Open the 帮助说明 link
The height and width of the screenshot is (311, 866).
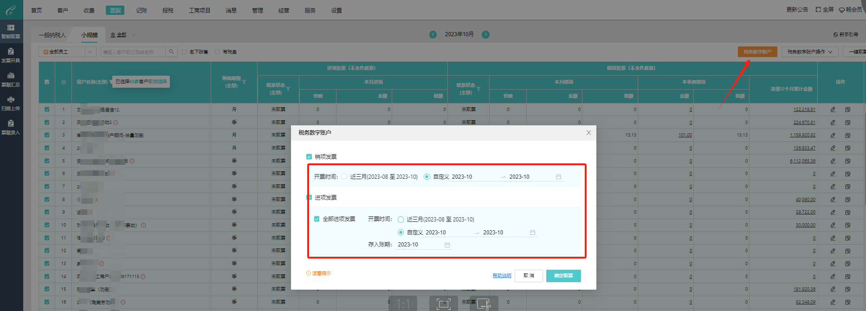pyautogui.click(x=502, y=276)
